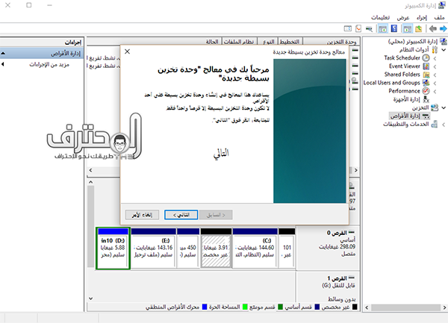The width and height of the screenshot is (448, 323).
Task: Click the الحالة column header
Action: pos(211,42)
